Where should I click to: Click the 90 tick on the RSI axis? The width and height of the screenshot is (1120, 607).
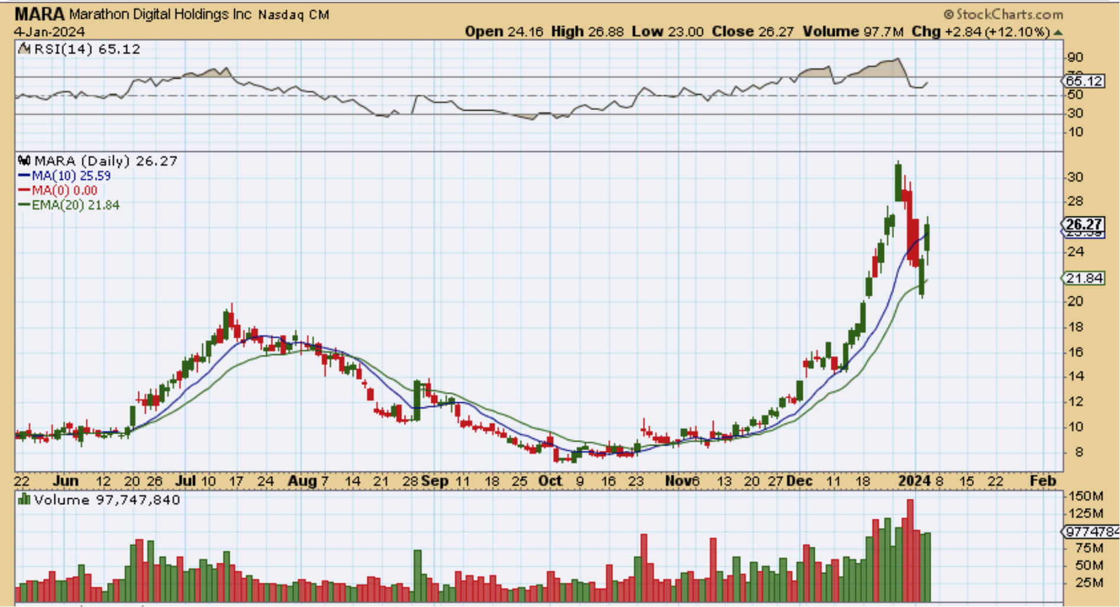coord(1076,57)
